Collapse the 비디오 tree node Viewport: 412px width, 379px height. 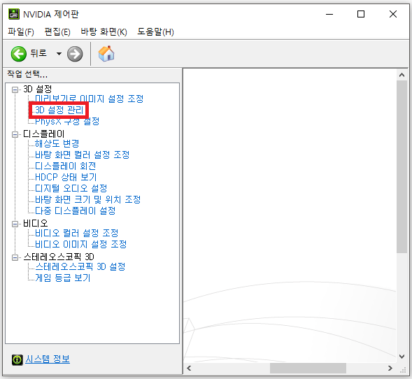(x=15, y=224)
